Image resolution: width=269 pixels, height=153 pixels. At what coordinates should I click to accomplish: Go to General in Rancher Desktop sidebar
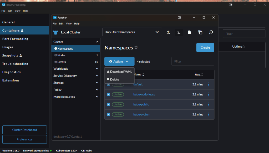(x=24, y=22)
